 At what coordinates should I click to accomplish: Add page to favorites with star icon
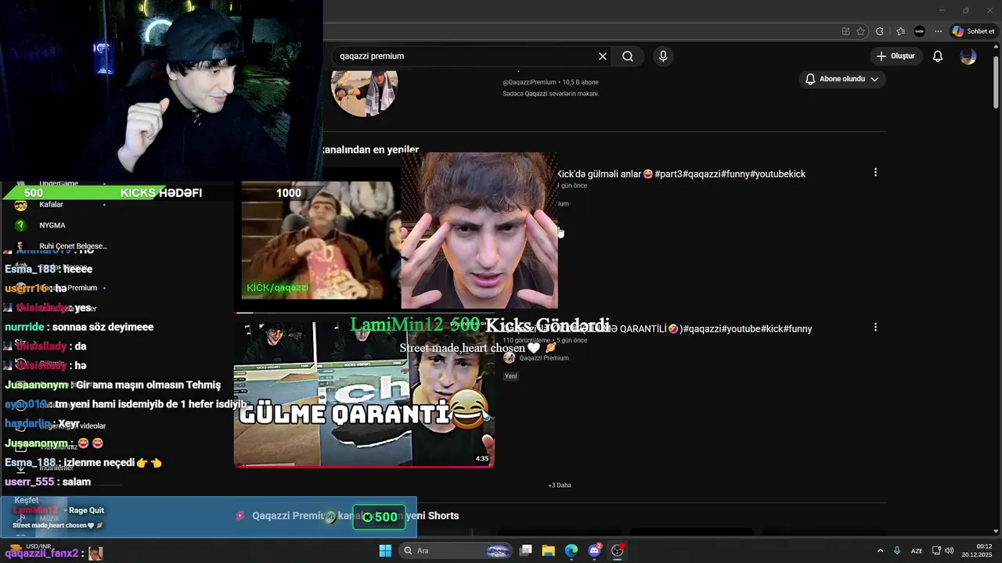coord(861,31)
